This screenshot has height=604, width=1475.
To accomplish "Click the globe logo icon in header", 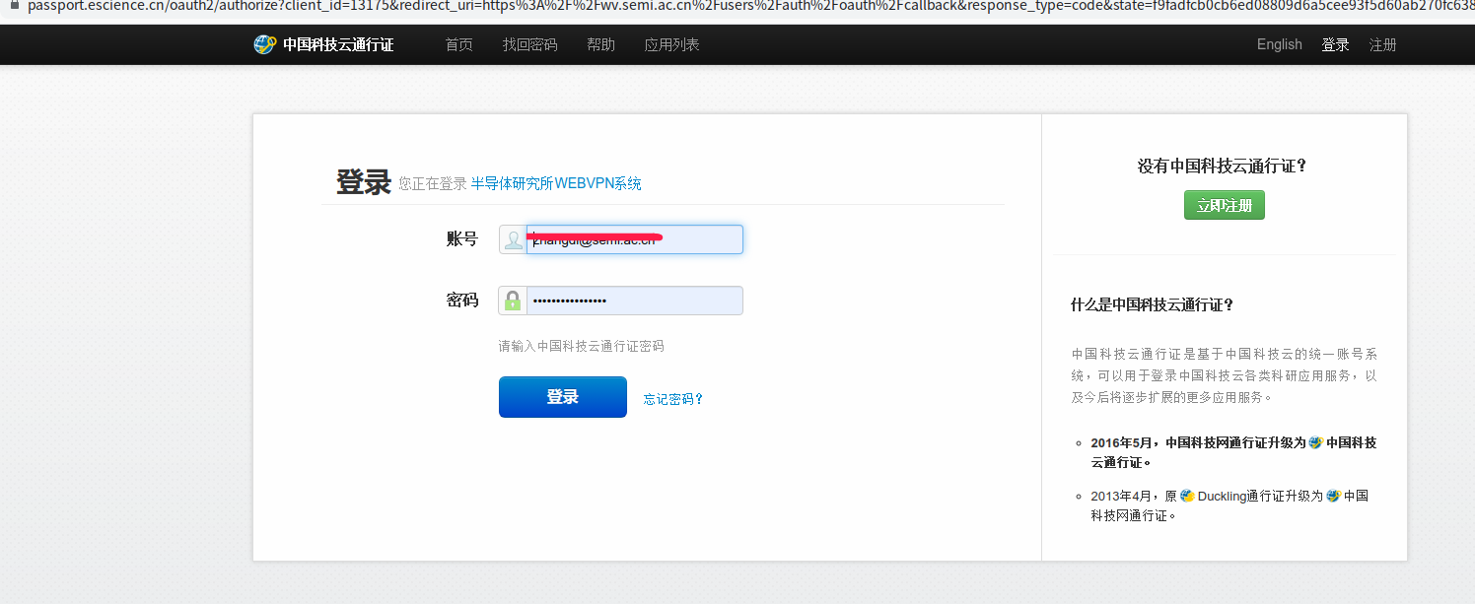I will (x=264, y=44).
